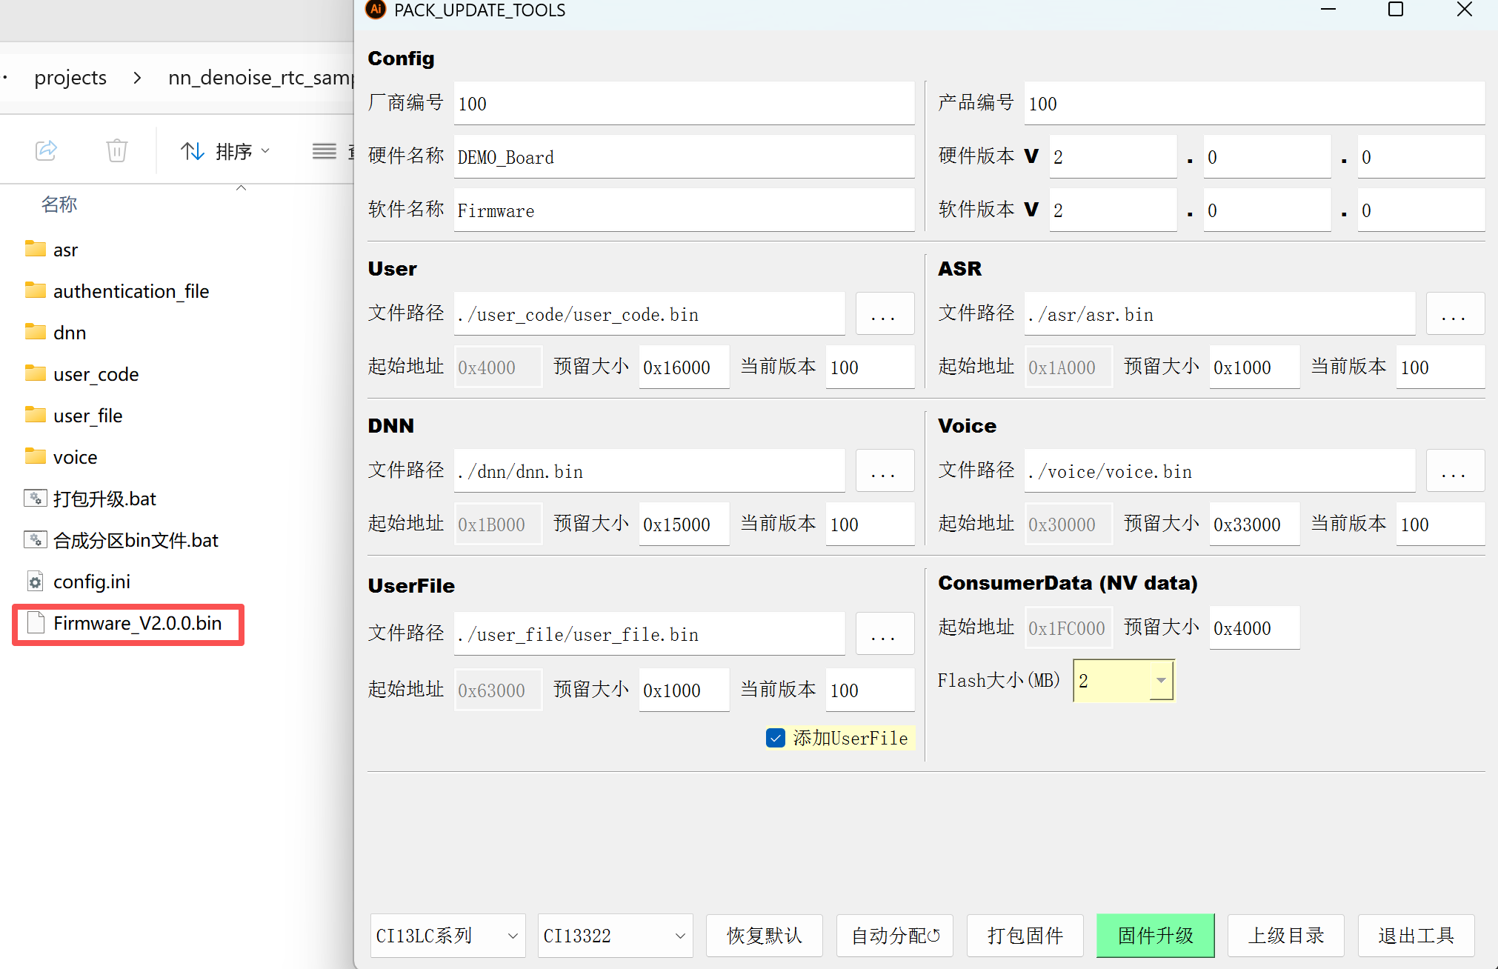Run the 合成分区bin文件.bat script
1498x969 pixels.
[x=135, y=540]
